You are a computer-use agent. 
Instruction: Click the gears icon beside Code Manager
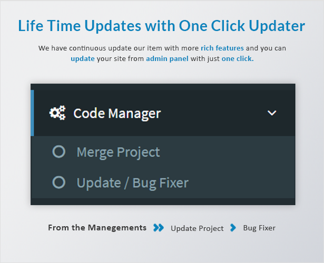pos(57,113)
